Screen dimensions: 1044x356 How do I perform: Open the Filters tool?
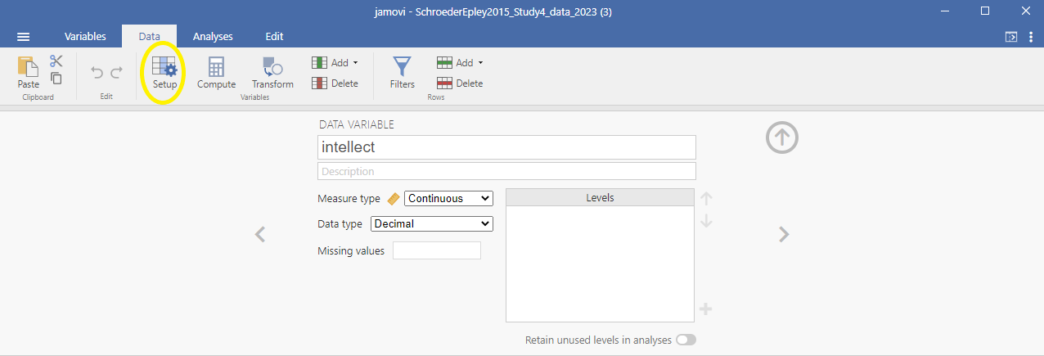point(402,72)
